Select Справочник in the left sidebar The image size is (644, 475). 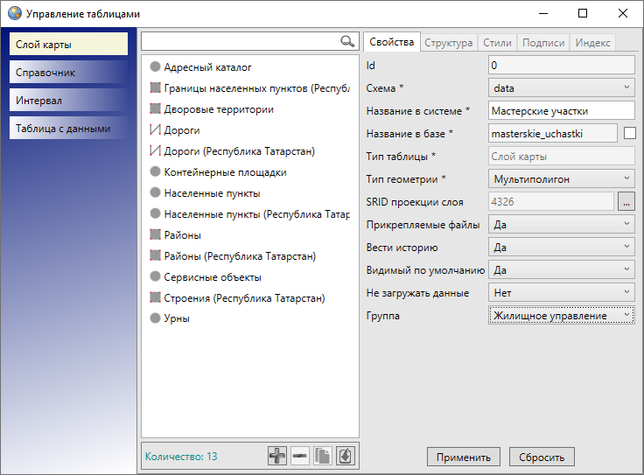[69, 73]
